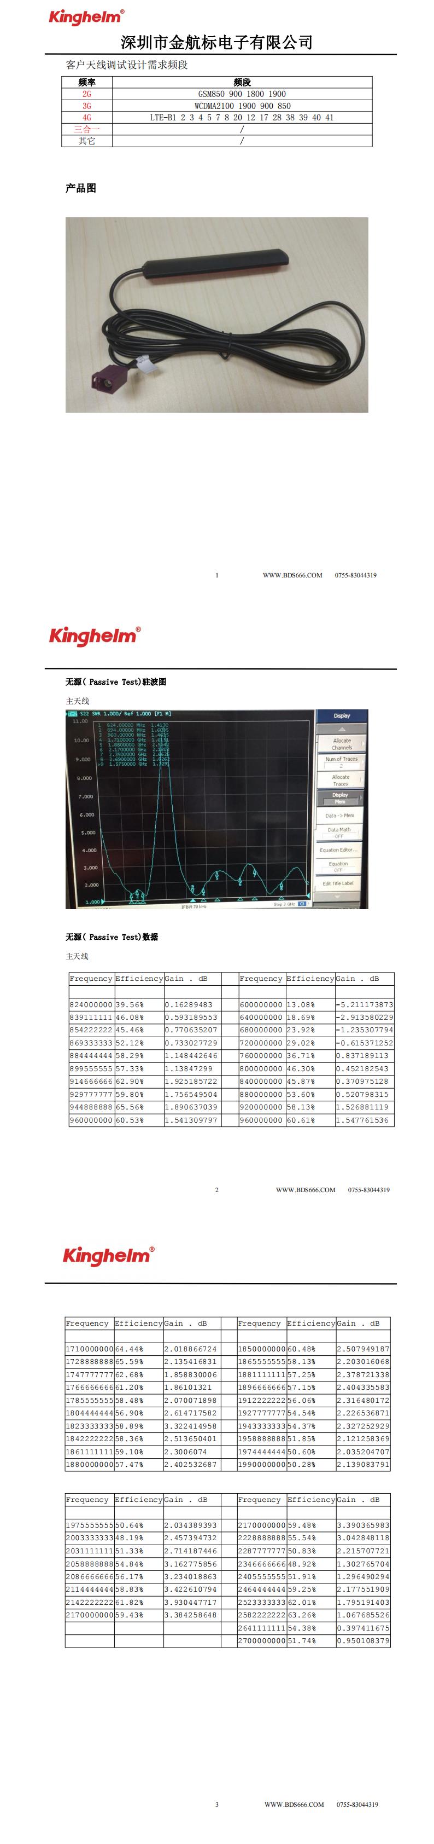Select the Display Mem dropdown in analyzer
434x1844 pixels.
click(x=341, y=798)
